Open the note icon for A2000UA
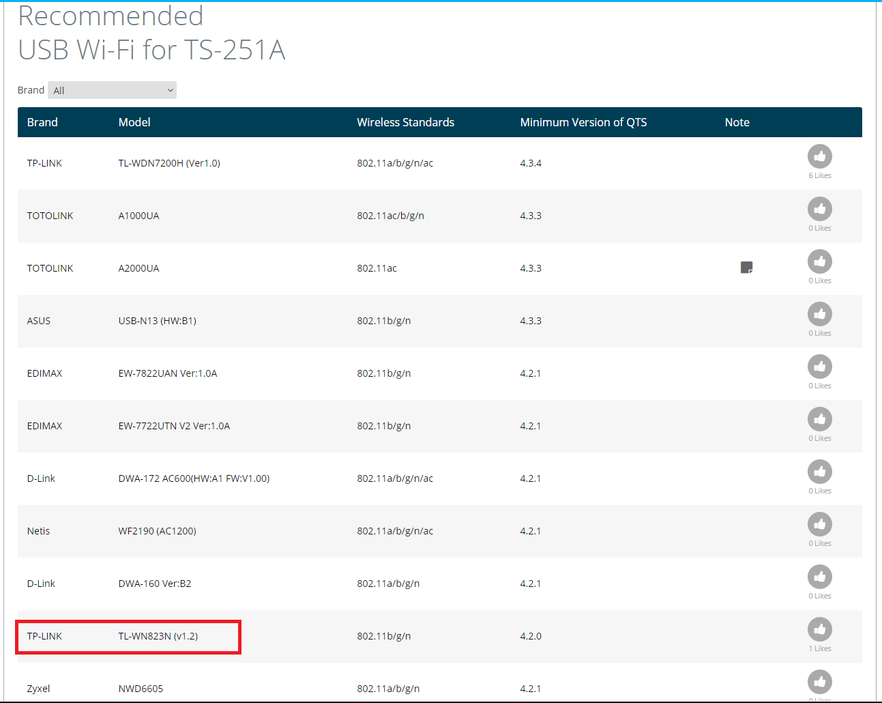The height and width of the screenshot is (703, 882). tap(746, 268)
